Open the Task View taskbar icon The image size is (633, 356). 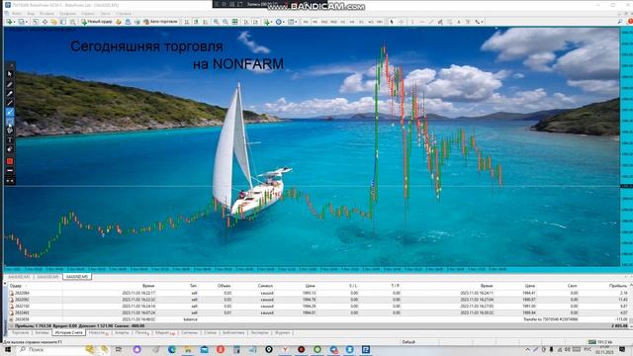click(119, 349)
